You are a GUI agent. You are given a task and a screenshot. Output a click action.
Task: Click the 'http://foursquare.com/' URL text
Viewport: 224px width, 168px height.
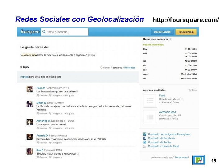pyautogui.click(x=186, y=20)
